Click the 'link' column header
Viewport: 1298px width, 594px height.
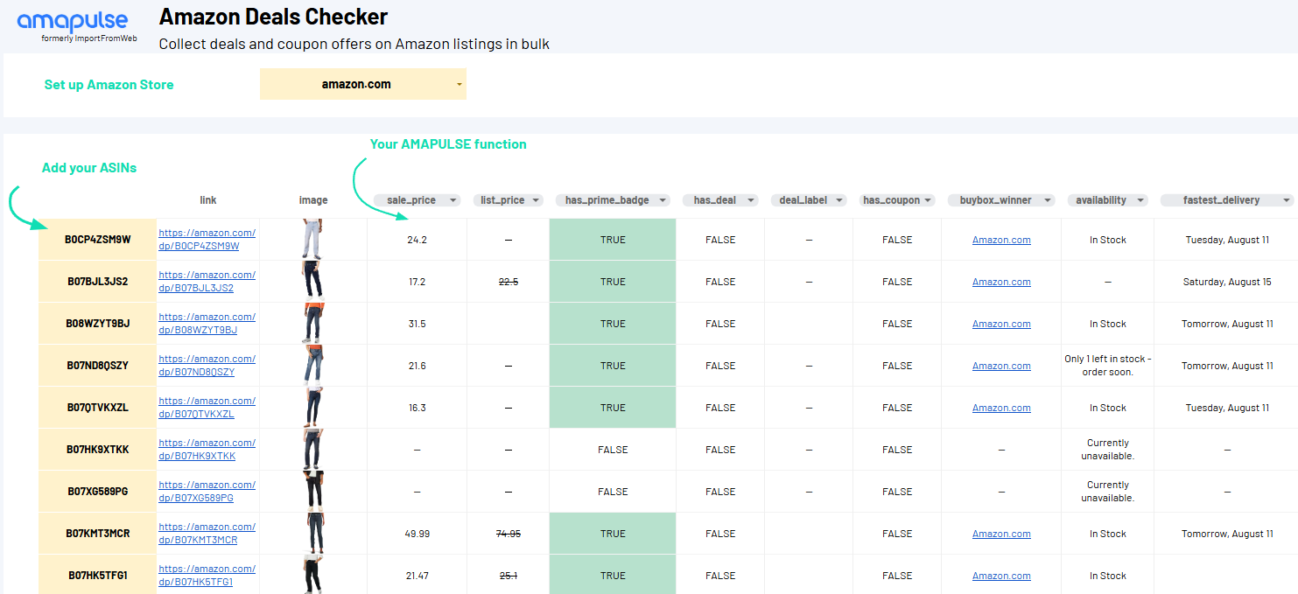click(x=207, y=200)
